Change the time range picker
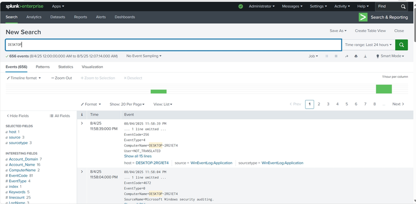 pos(369,45)
